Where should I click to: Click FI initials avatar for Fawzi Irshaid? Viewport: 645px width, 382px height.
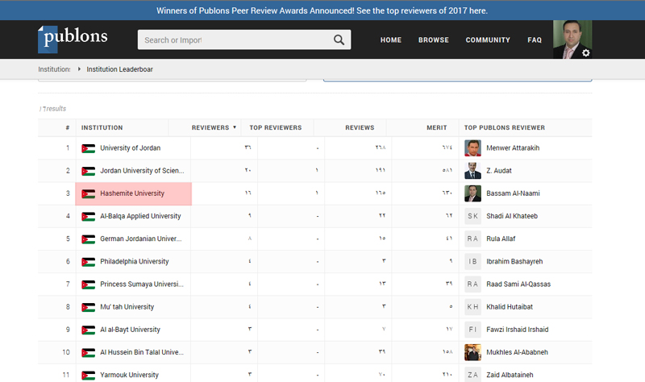(x=472, y=330)
